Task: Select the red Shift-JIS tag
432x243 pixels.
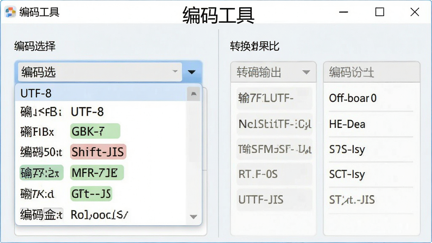Action: pos(98,152)
